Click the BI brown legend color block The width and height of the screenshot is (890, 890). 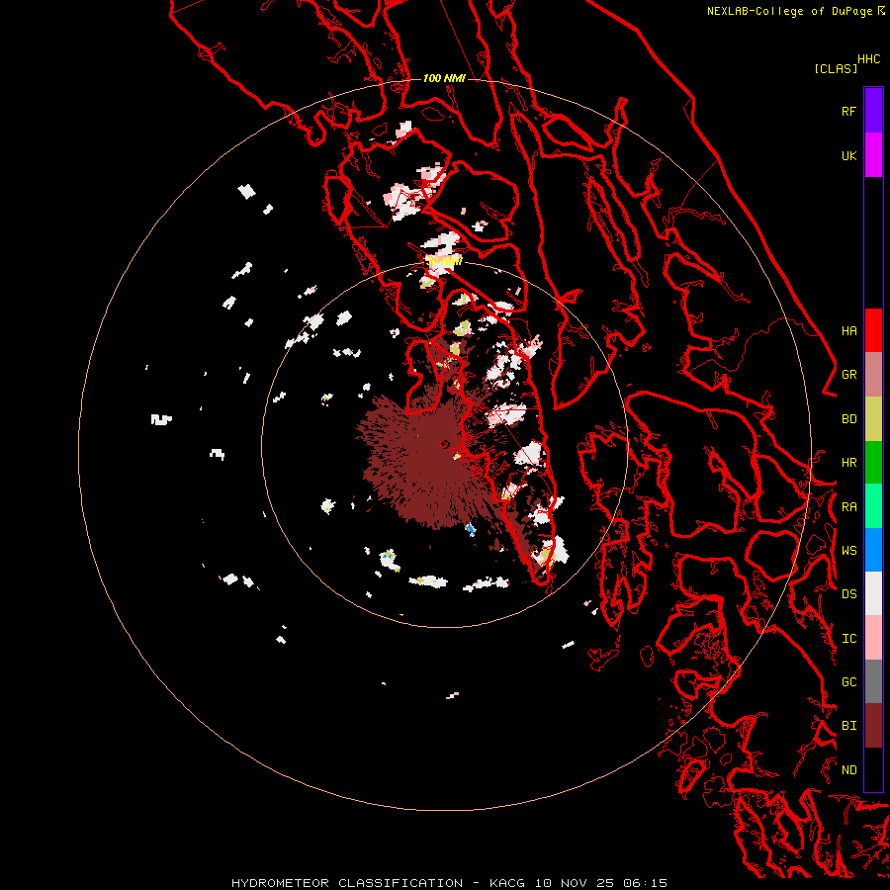coord(873,726)
